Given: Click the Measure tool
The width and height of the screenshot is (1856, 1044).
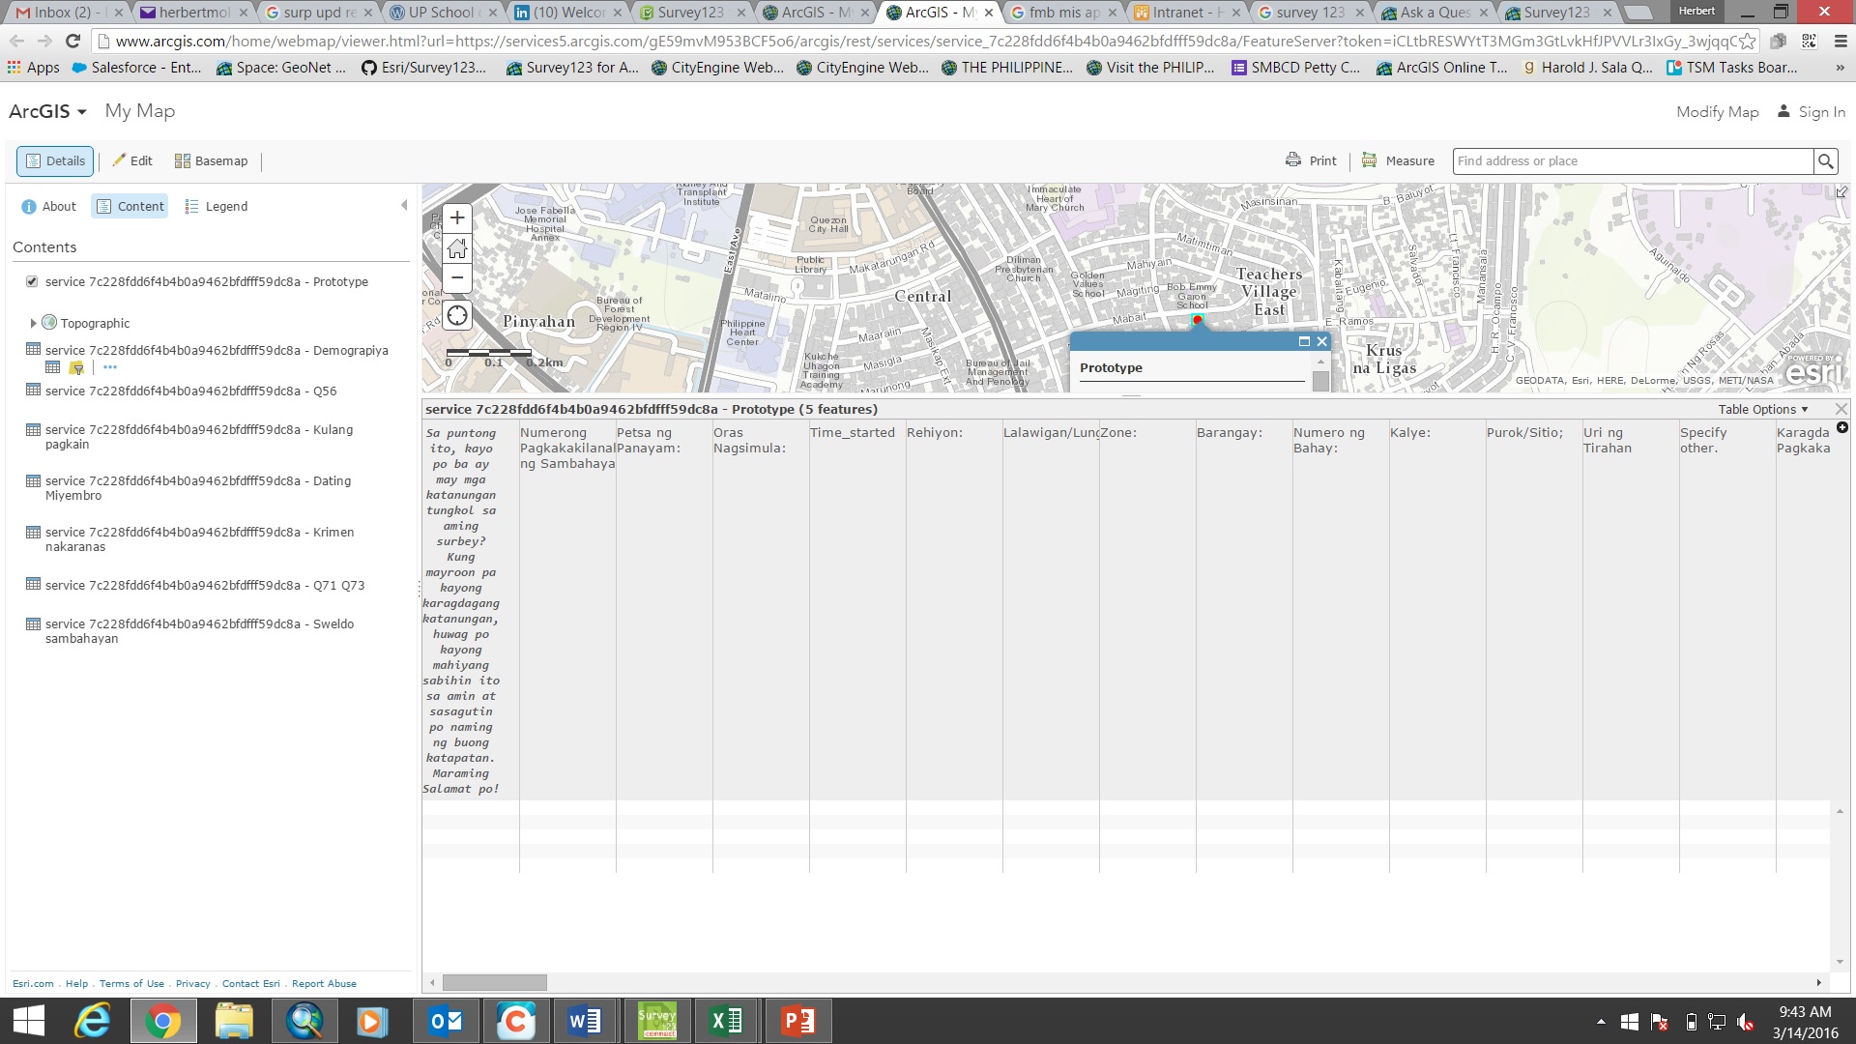Looking at the screenshot, I should [x=1398, y=160].
